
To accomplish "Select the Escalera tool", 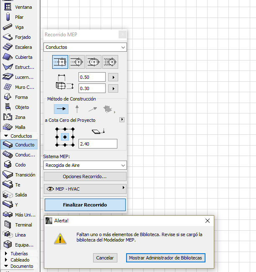I will pyautogui.click(x=19, y=47).
